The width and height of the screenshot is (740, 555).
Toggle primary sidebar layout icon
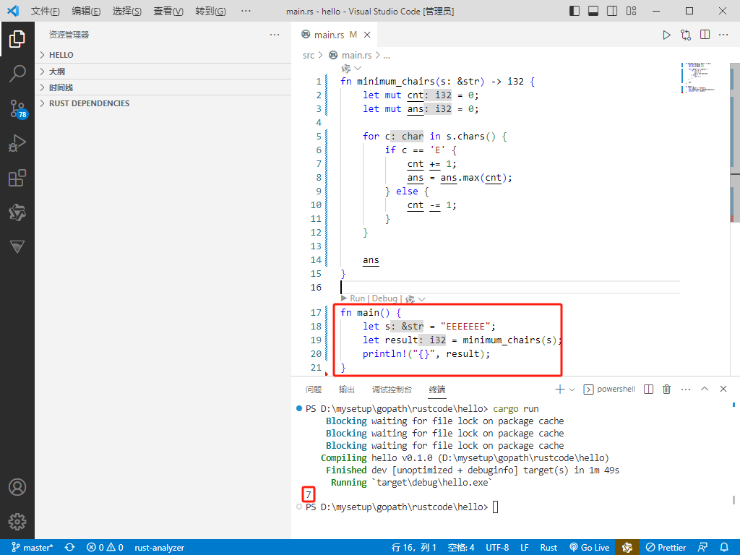point(575,11)
